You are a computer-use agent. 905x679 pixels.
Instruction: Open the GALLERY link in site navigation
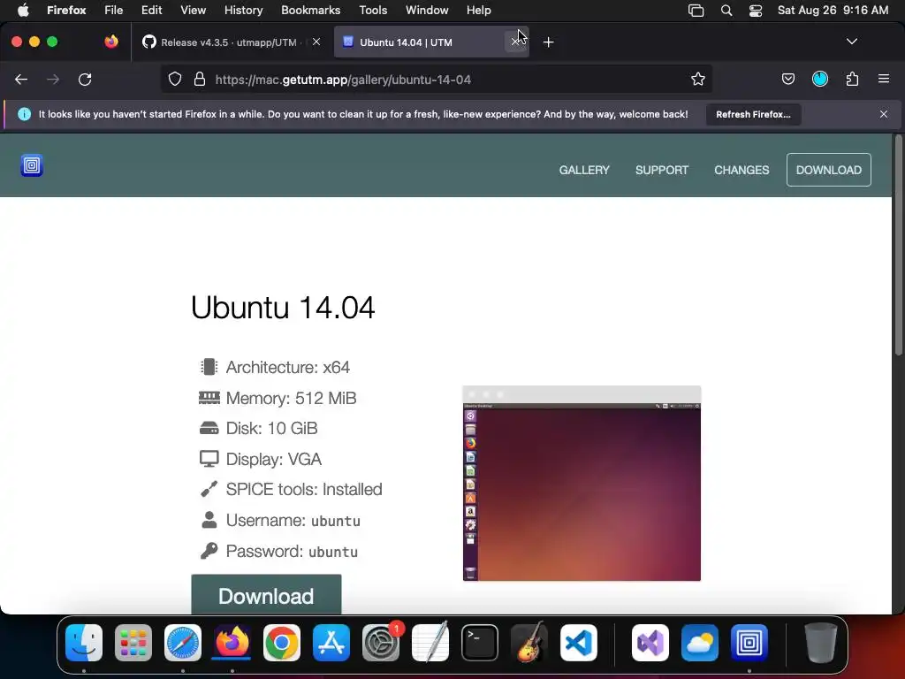(x=584, y=170)
